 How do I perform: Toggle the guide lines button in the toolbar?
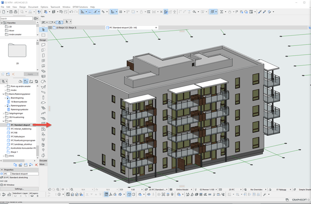[82, 12]
